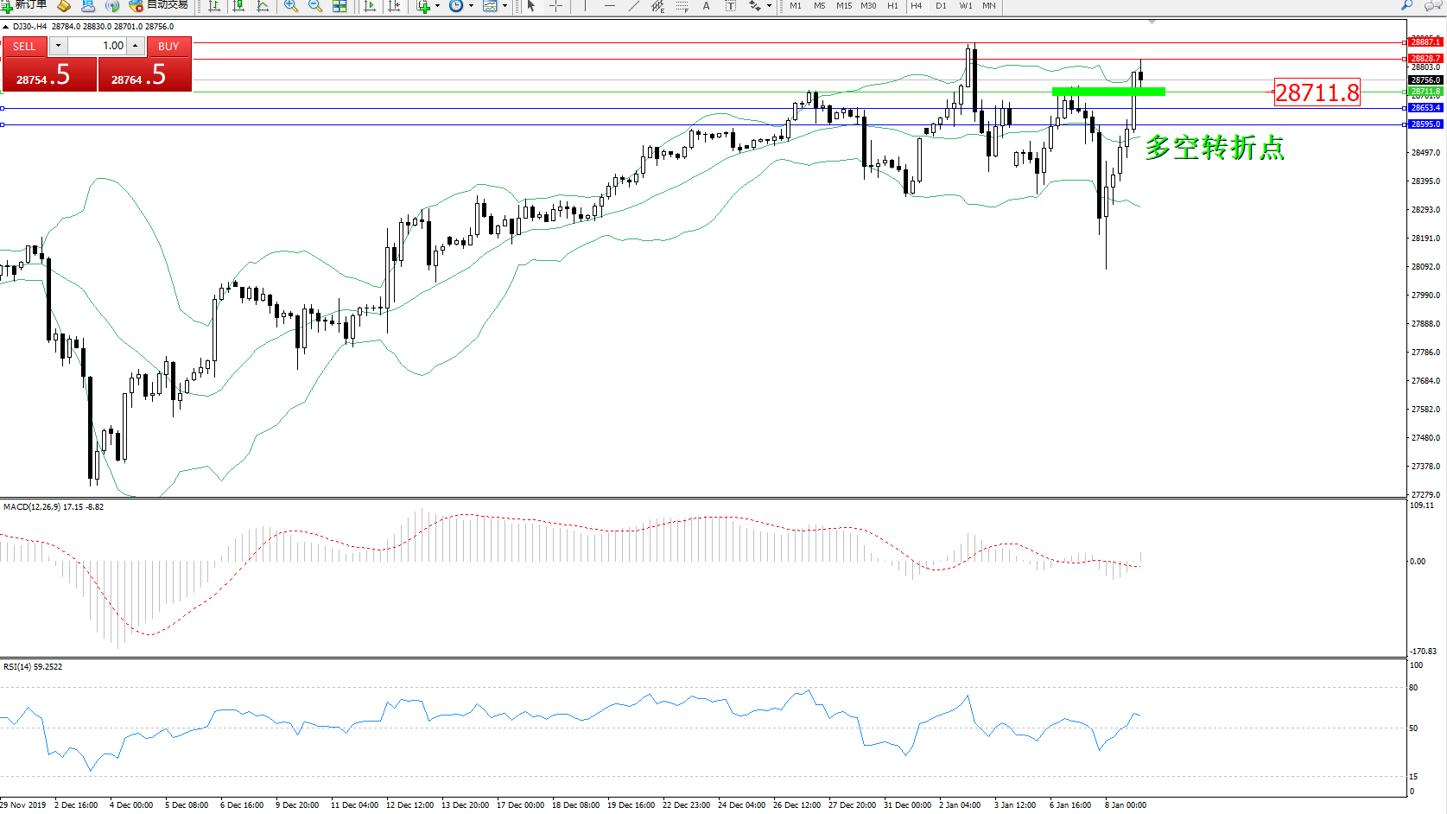Select the trendline drawing tool

(634, 6)
